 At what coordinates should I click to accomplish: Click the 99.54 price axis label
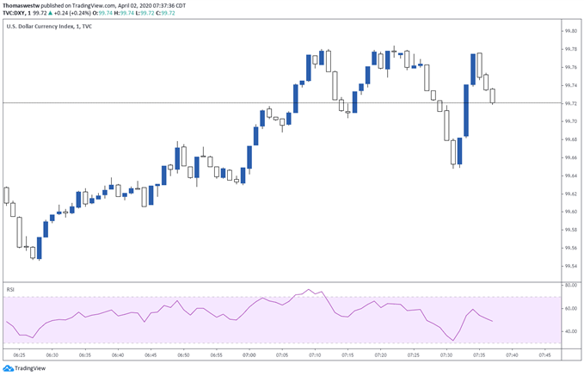tap(571, 266)
